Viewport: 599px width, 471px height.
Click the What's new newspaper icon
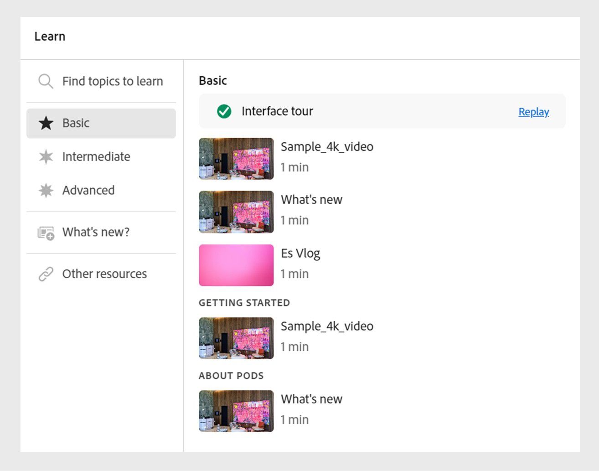click(x=45, y=233)
